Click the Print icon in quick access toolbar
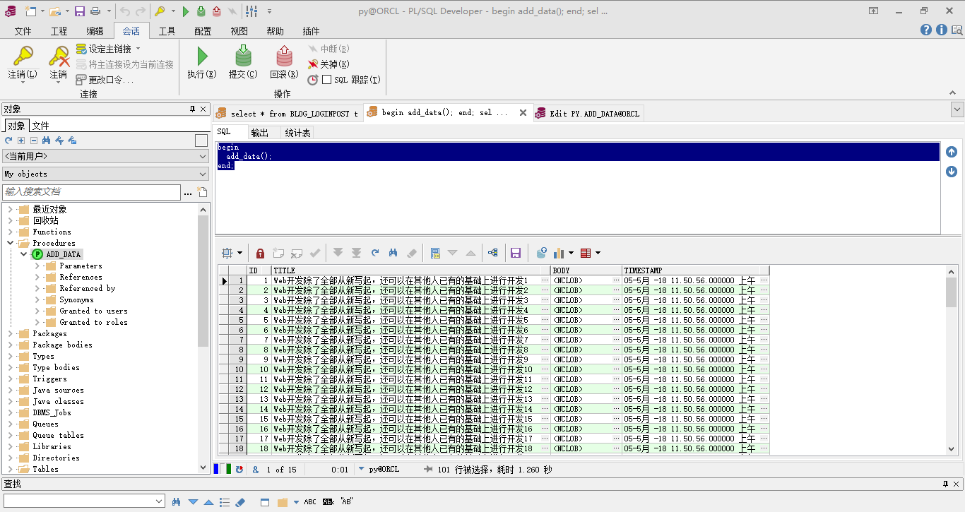Viewport: 965px width, 512px height. click(x=95, y=11)
